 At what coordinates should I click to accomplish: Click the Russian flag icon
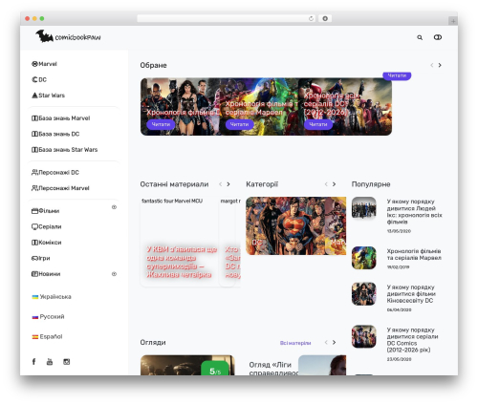[35, 317]
